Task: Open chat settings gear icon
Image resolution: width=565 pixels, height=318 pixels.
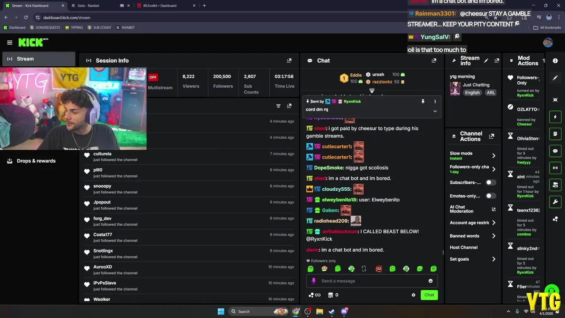Action: pos(414,295)
